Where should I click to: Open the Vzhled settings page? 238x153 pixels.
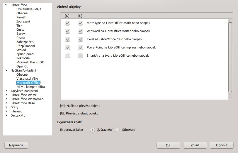coord(21,50)
